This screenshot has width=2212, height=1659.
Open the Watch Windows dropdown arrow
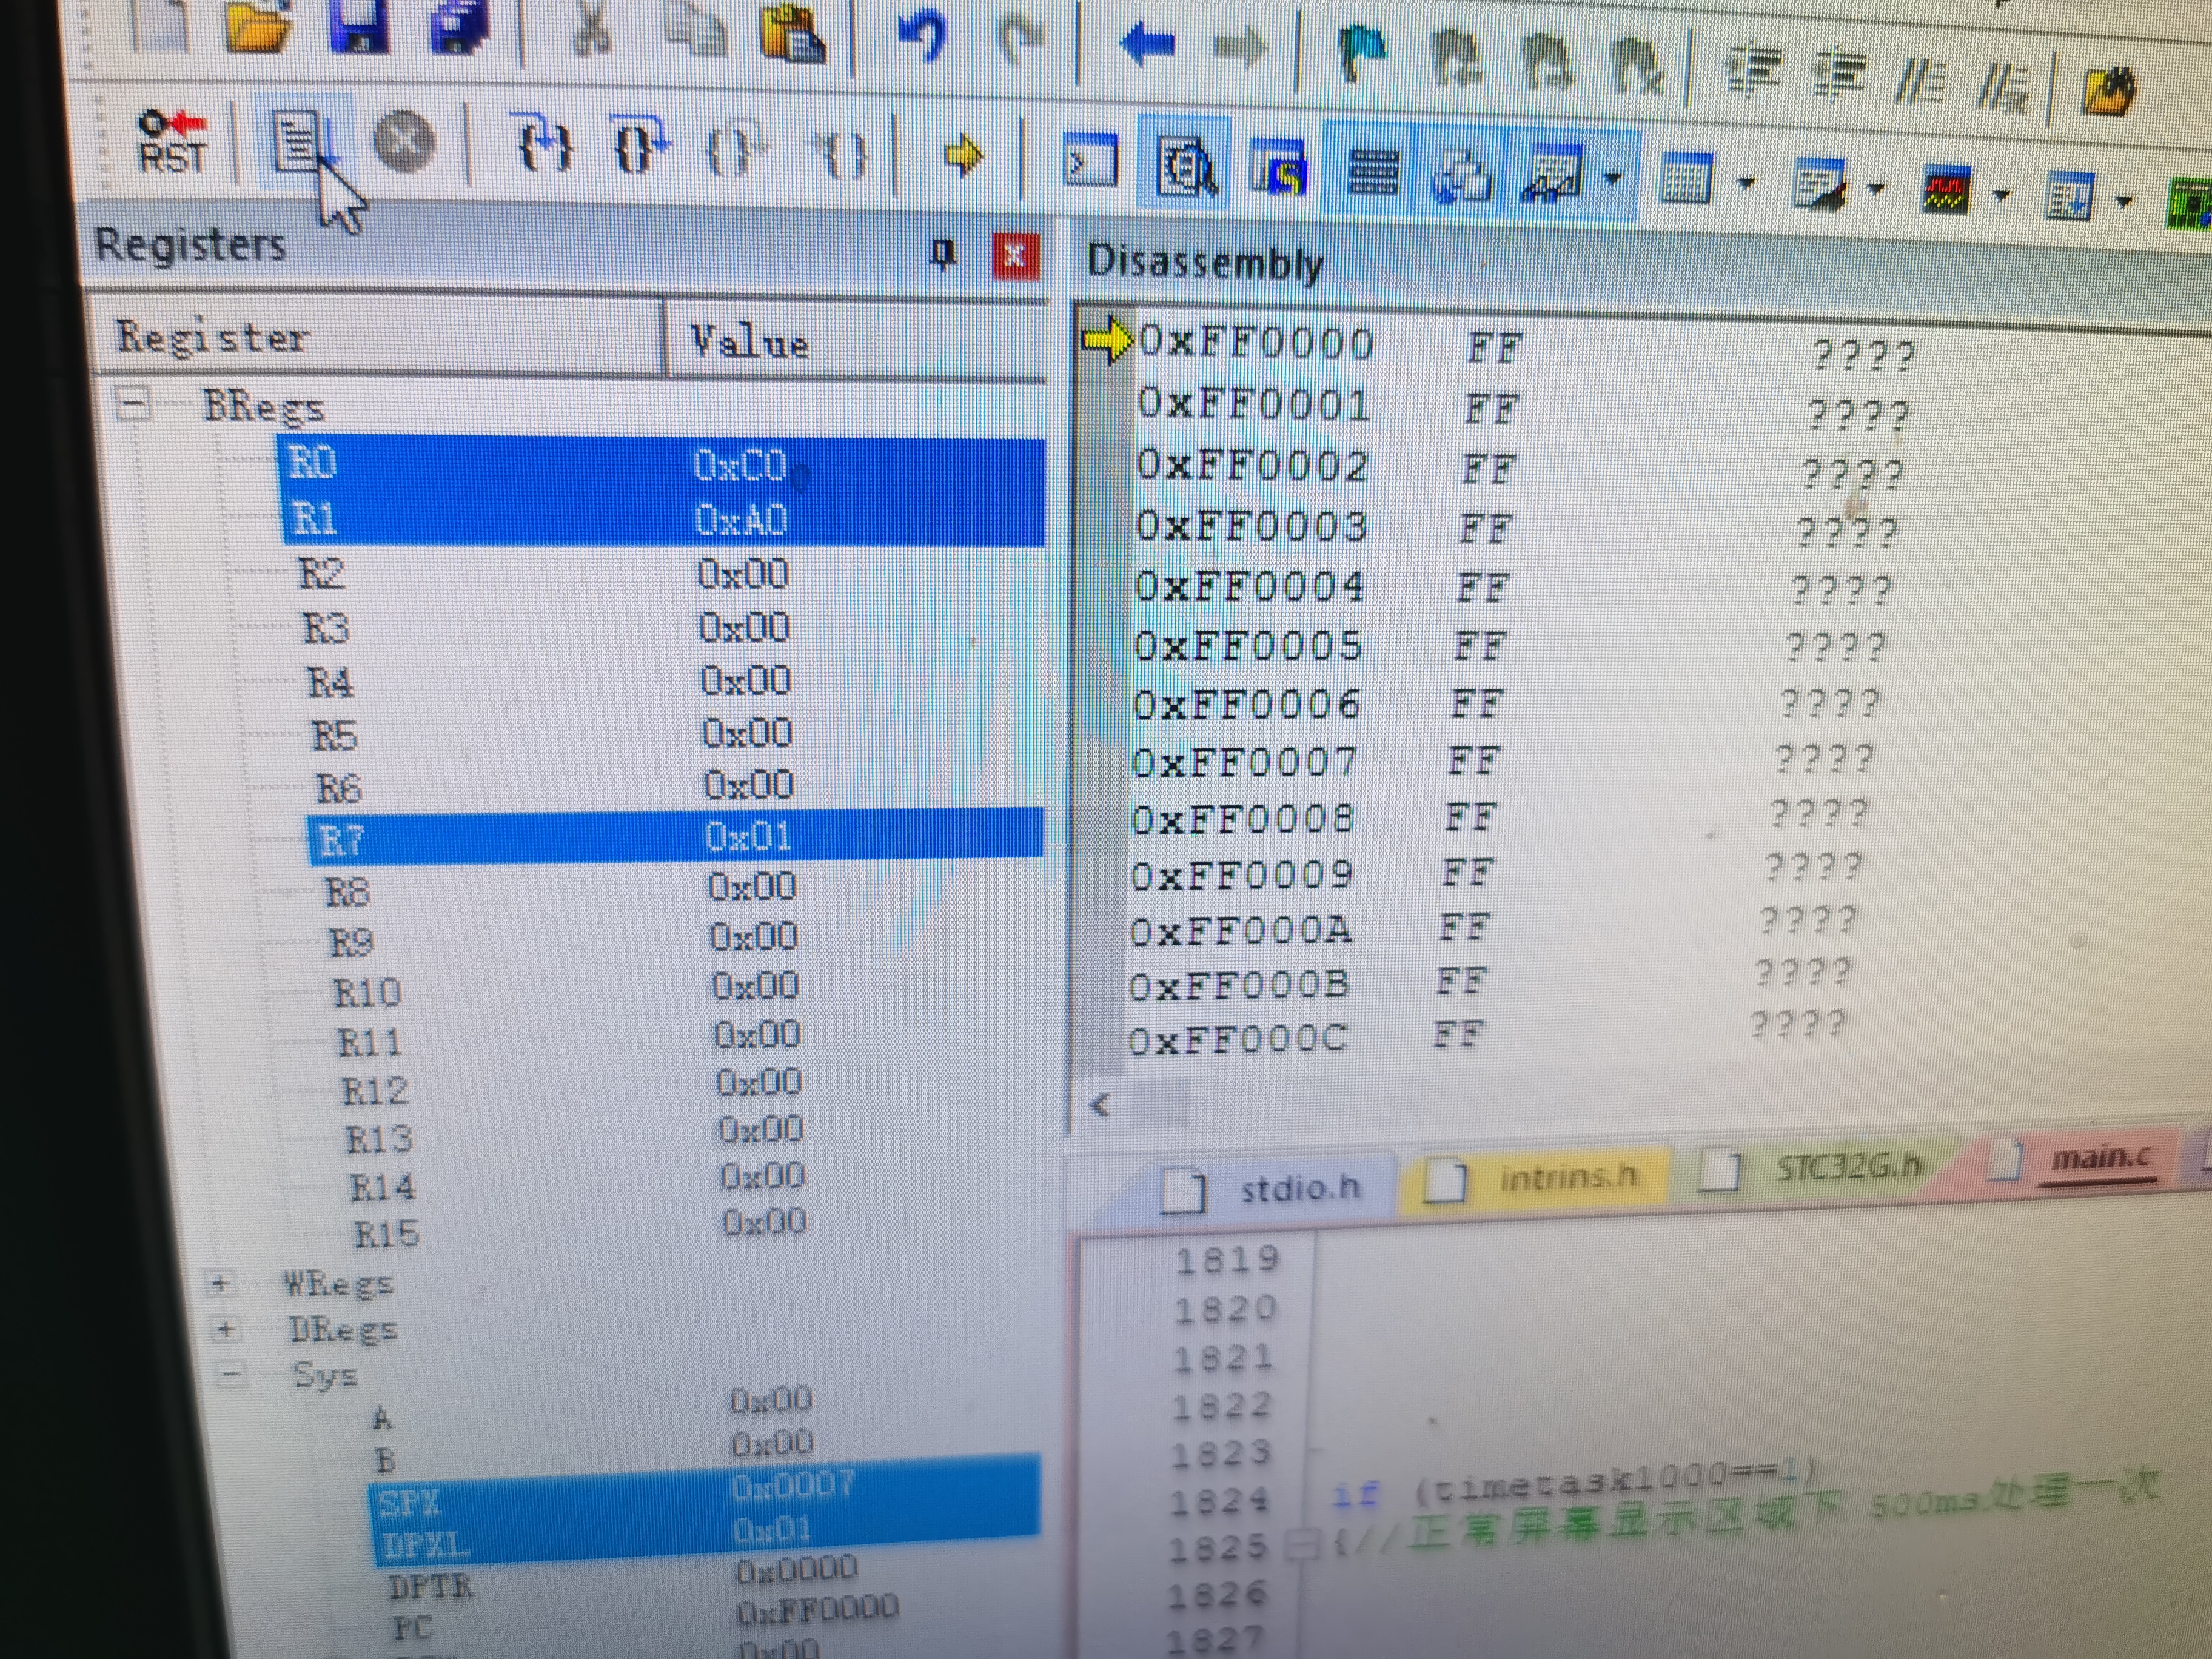[x=1612, y=179]
